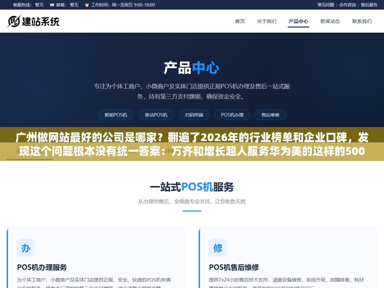The width and height of the screenshot is (384, 288).
Task: Open the POS机办理服务 card title
Action: (x=42, y=267)
